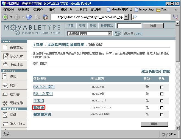The image size is (181, 139).
Task: Click the vertical scrollbar up arrow
Action: [x=177, y=23]
